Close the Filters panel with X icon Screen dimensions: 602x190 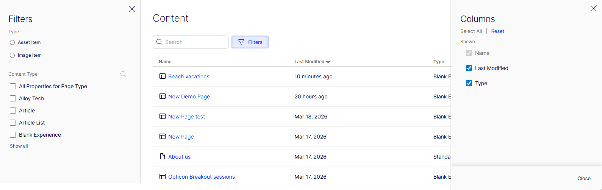point(132,9)
